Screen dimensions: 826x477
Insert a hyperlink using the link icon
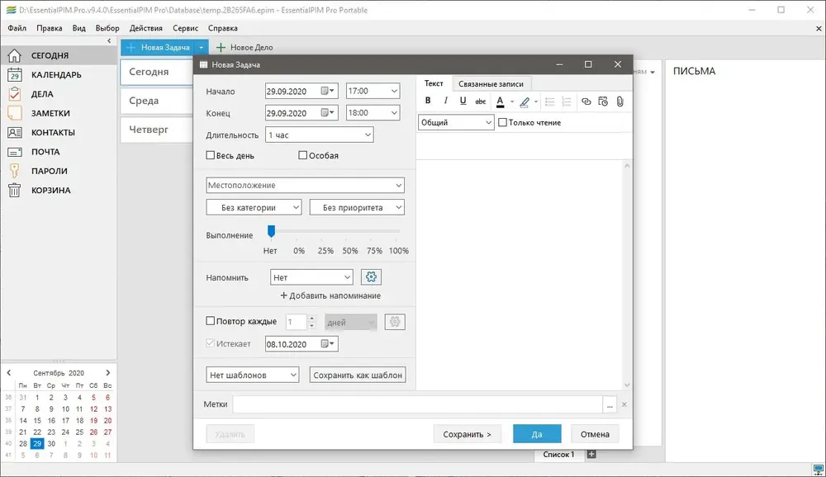[586, 102]
